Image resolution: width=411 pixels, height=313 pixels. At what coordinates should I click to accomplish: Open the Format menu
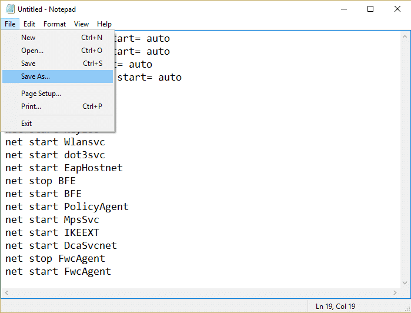tap(55, 24)
